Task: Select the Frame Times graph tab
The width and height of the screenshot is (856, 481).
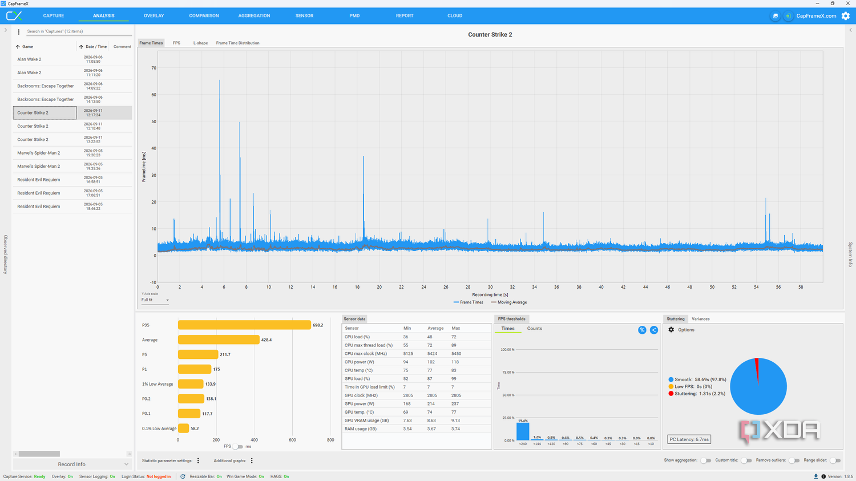Action: click(x=151, y=43)
